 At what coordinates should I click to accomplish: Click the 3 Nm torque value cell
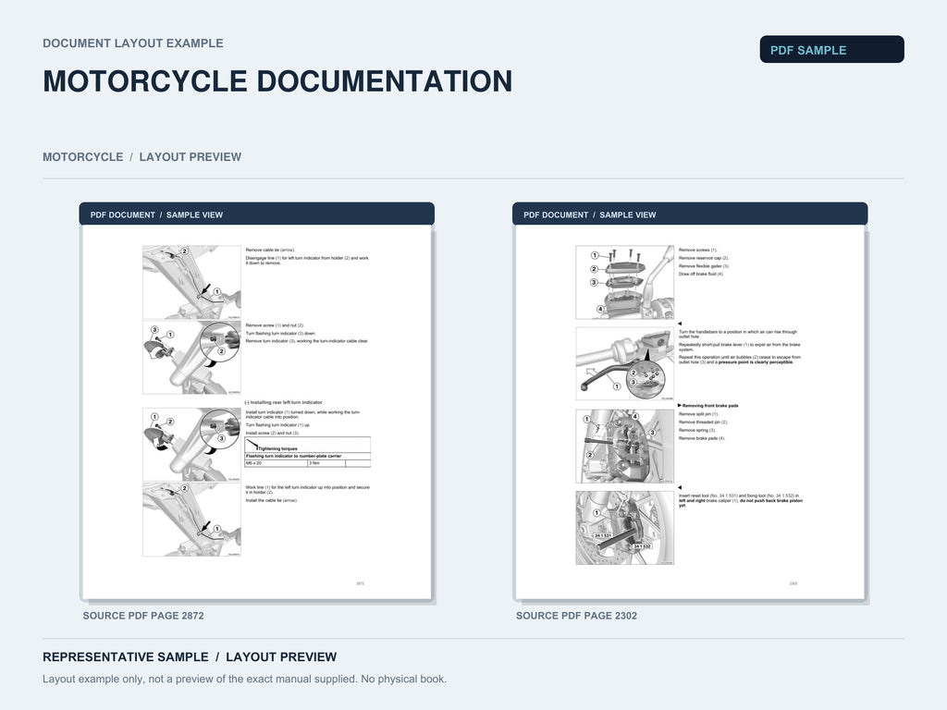coord(326,463)
